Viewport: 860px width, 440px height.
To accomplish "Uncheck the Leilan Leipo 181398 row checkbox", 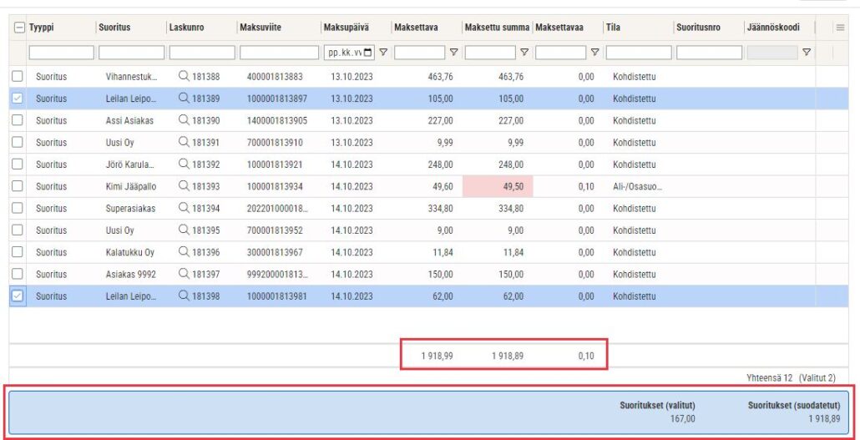I will pyautogui.click(x=18, y=296).
